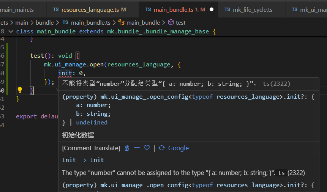The width and height of the screenshot is (327, 192).
Task: Click the translate-copy icon after Comment Translate
Action: pos(127,148)
